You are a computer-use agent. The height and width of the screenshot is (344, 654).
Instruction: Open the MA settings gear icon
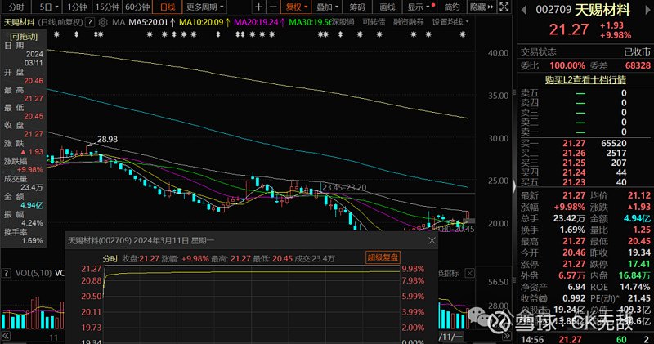[103, 22]
